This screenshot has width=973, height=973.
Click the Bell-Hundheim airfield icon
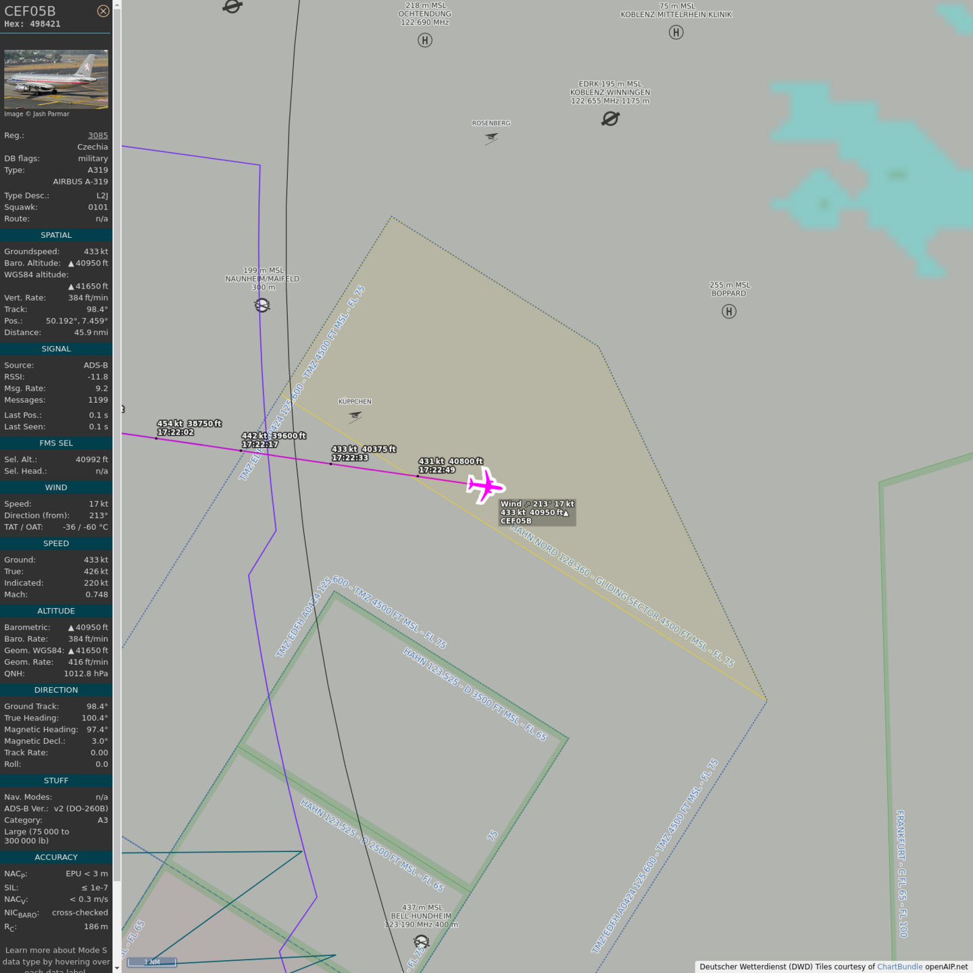421,941
